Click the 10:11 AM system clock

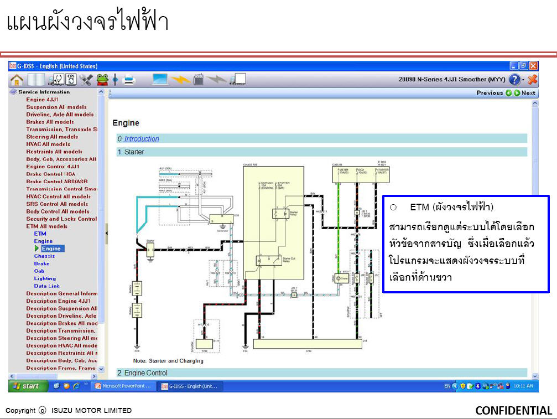tap(523, 386)
